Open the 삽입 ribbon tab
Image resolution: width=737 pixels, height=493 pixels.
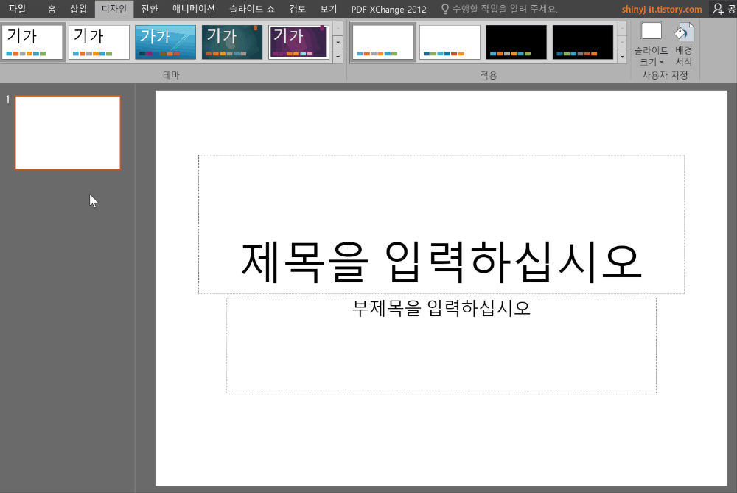click(x=79, y=9)
